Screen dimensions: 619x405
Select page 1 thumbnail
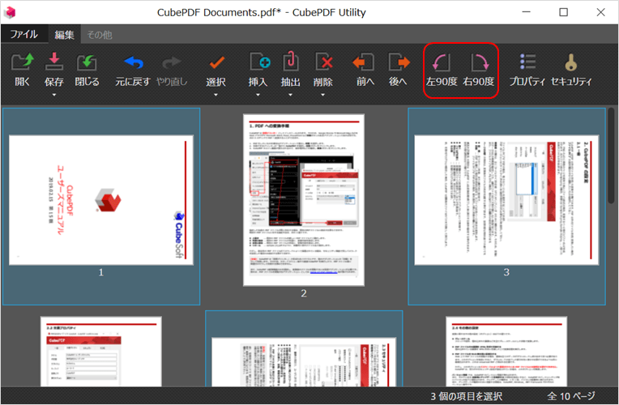(x=101, y=200)
